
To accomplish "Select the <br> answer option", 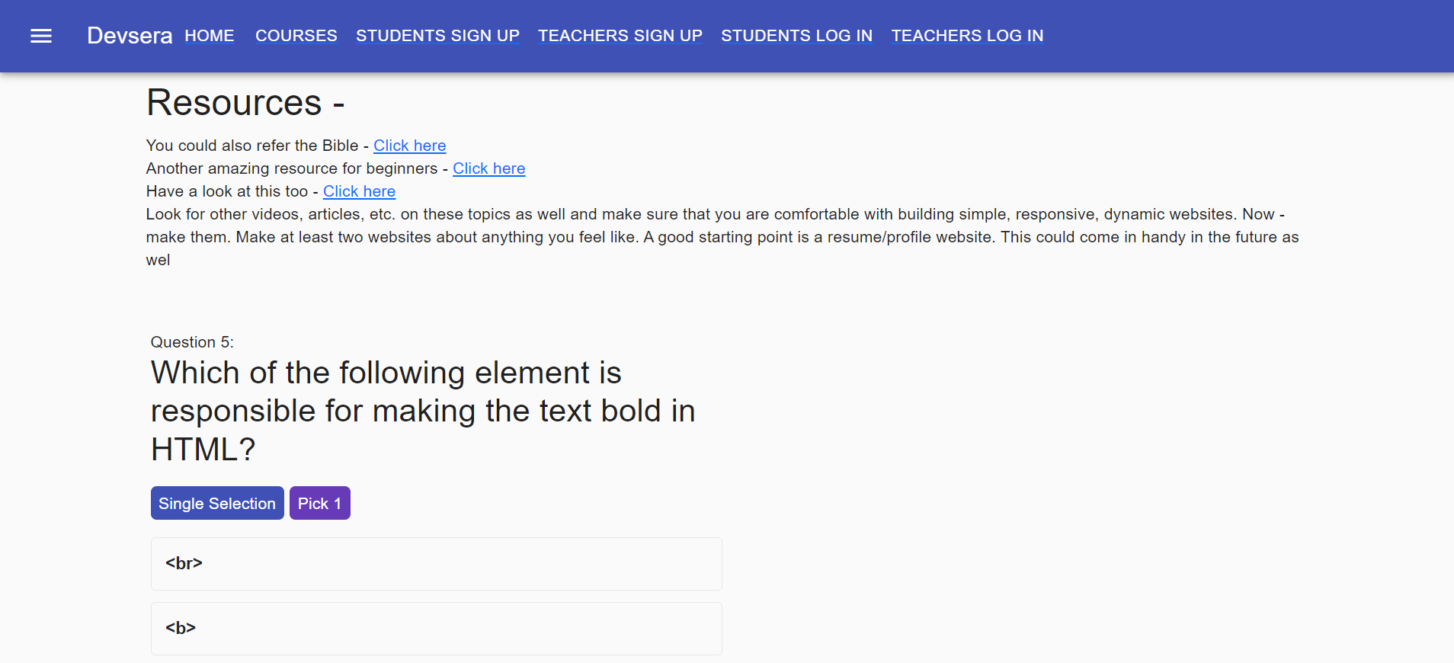I will [437, 564].
